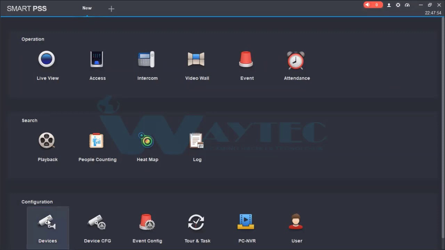Open the Video Wall module
This screenshot has width=445, height=250.
coord(197,66)
